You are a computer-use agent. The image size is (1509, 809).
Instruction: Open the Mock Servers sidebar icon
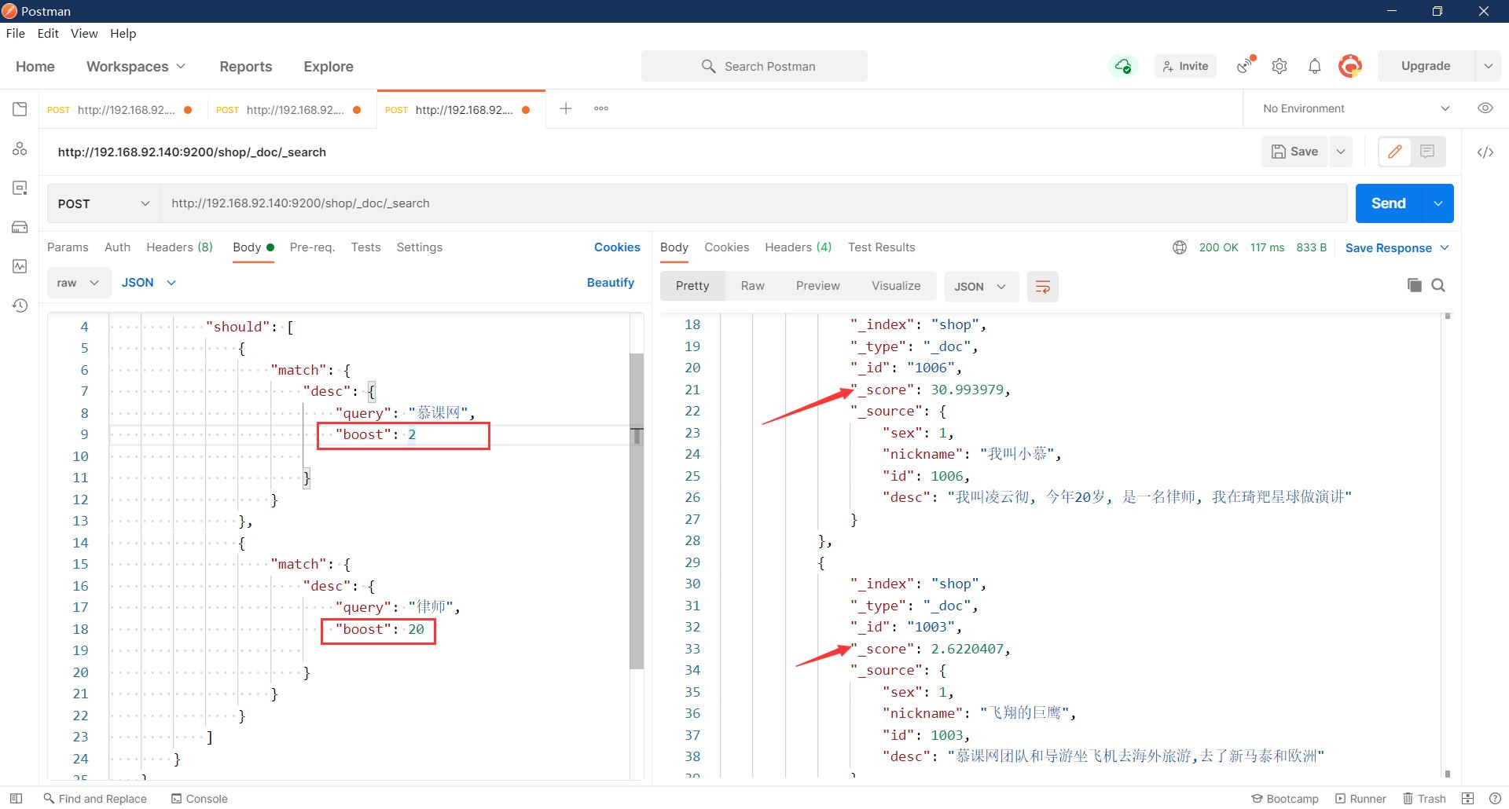coord(20,227)
